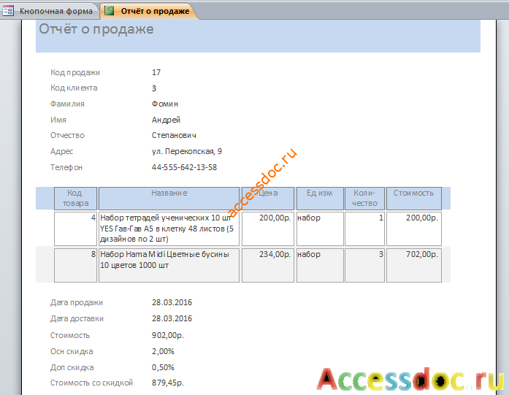Click the Цена column header

click(x=268, y=198)
